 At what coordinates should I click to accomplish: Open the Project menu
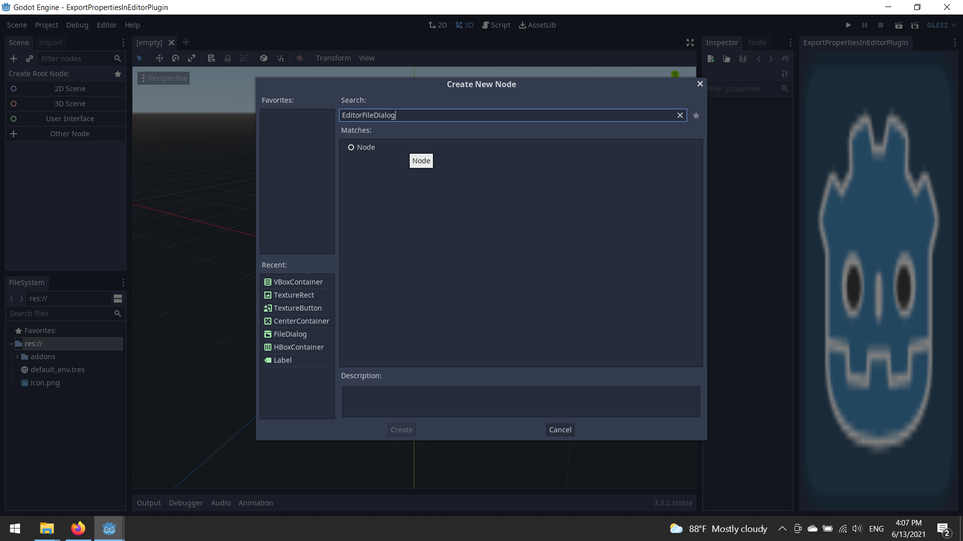(x=46, y=25)
